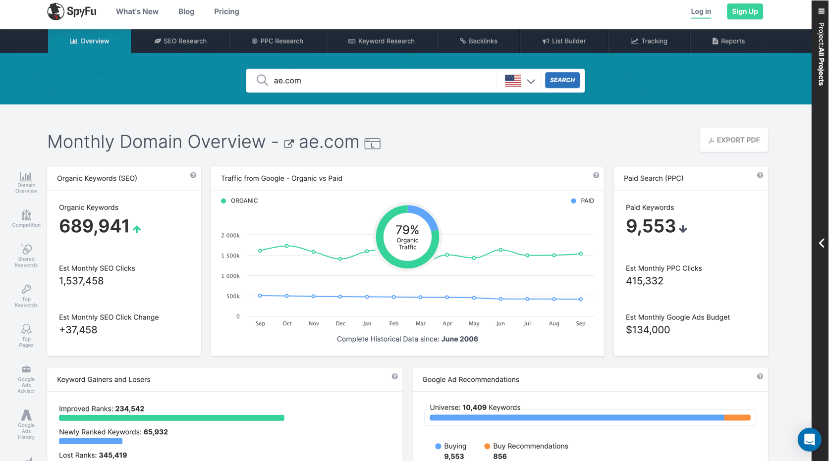Open Top Pages sidebar icon
Viewport: 829px width, 461px height.
(26, 335)
